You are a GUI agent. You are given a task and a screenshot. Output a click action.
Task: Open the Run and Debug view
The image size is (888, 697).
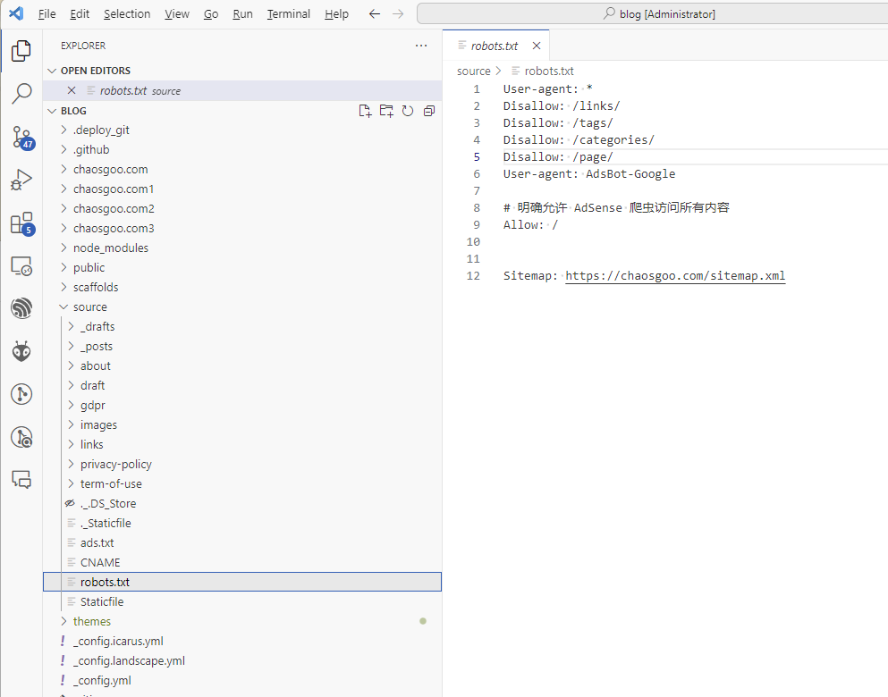point(21,180)
